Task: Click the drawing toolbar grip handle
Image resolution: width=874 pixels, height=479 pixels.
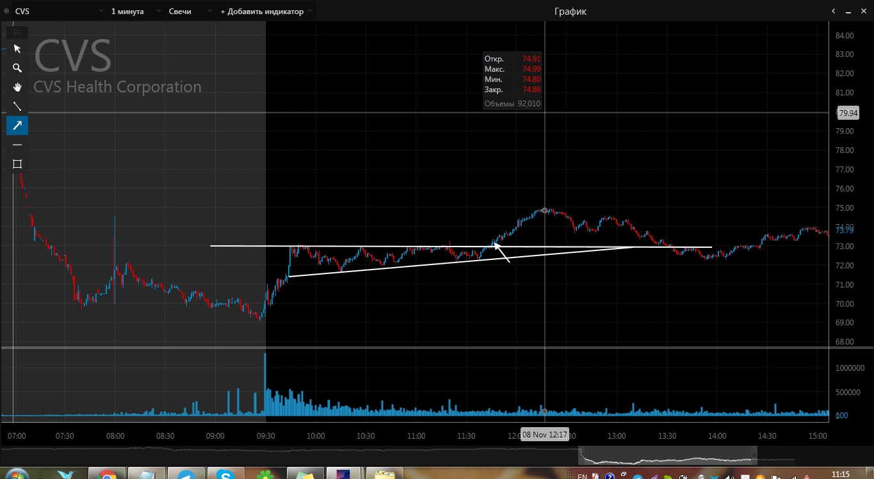Action: click(x=17, y=32)
